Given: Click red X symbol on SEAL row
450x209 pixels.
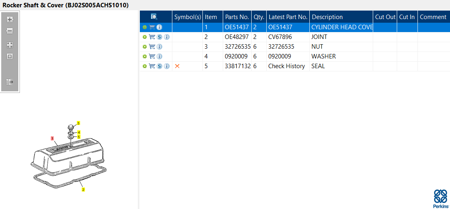Looking at the screenshot, I should pos(177,66).
